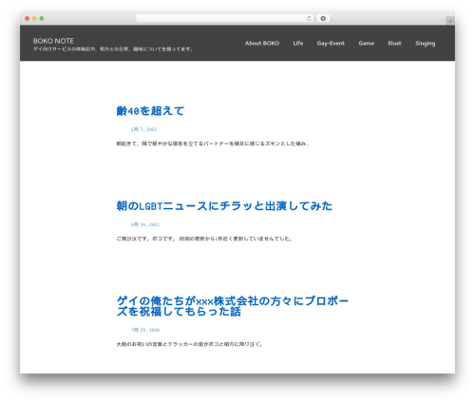The width and height of the screenshot is (475, 402).
Task: Click the excerpt text under 齢40を超えて
Action: 213,144
